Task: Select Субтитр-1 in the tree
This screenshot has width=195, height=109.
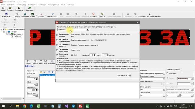Action: pyautogui.click(x=18, y=36)
